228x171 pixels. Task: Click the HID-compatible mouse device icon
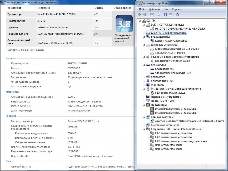152,93
